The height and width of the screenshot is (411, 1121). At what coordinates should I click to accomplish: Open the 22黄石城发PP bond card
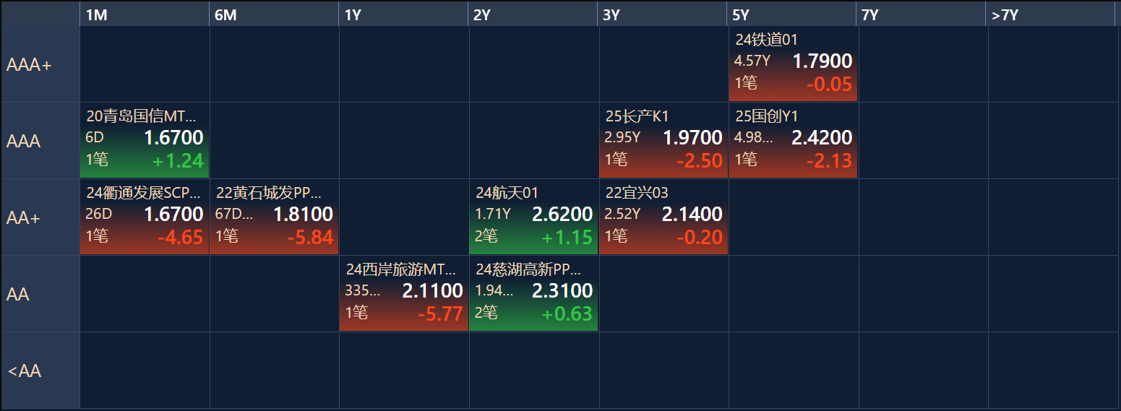click(274, 217)
